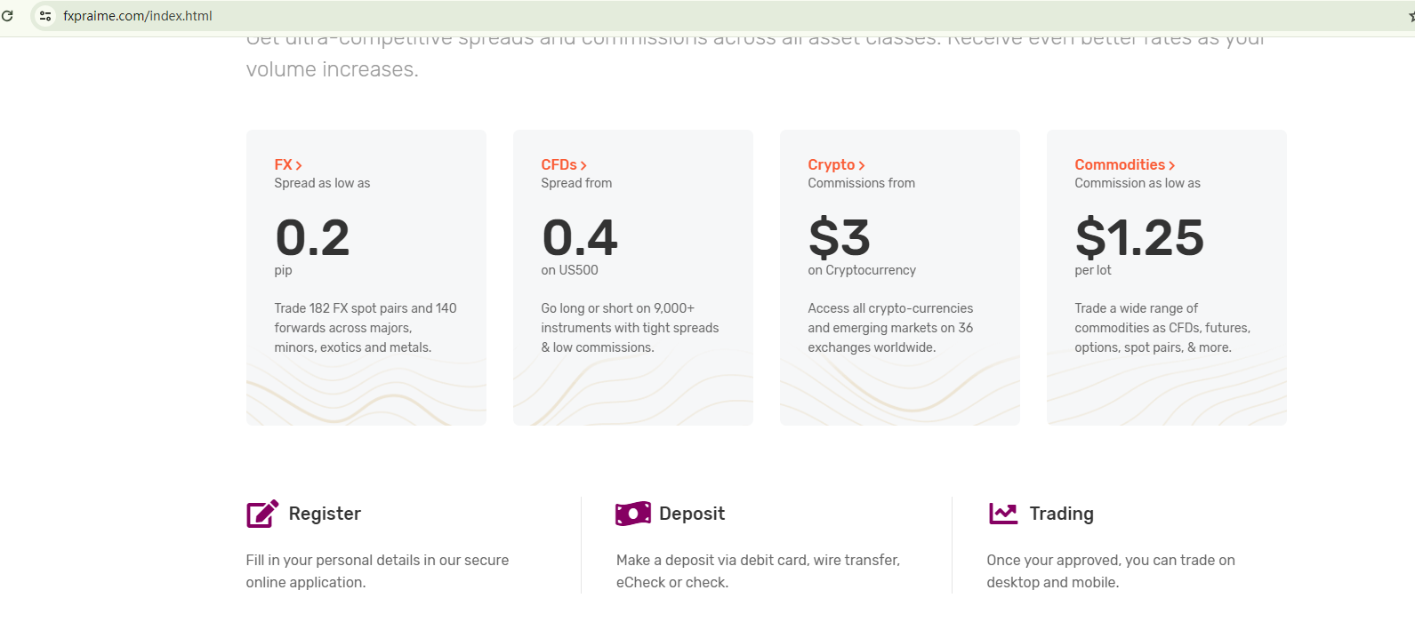Open the Crypto link
Viewport: 1415px width, 630px height.
pyautogui.click(x=831, y=165)
